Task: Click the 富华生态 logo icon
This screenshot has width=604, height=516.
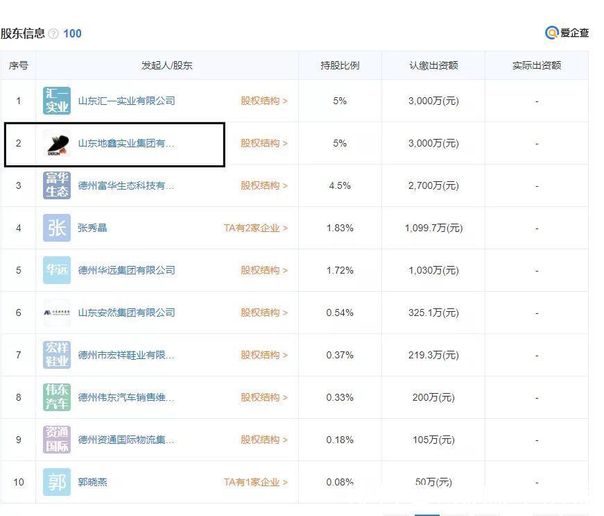Action: [56, 185]
